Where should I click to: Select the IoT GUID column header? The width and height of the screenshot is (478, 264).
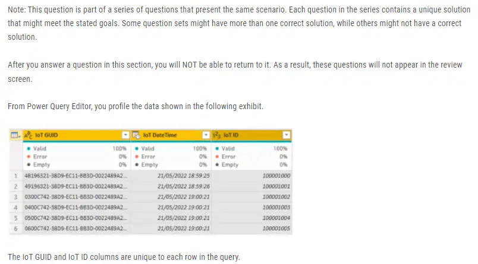click(x=77, y=135)
